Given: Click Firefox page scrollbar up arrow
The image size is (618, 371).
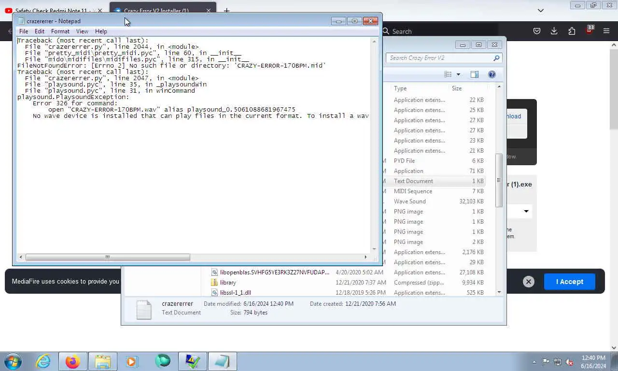Looking at the screenshot, I should coord(614,45).
